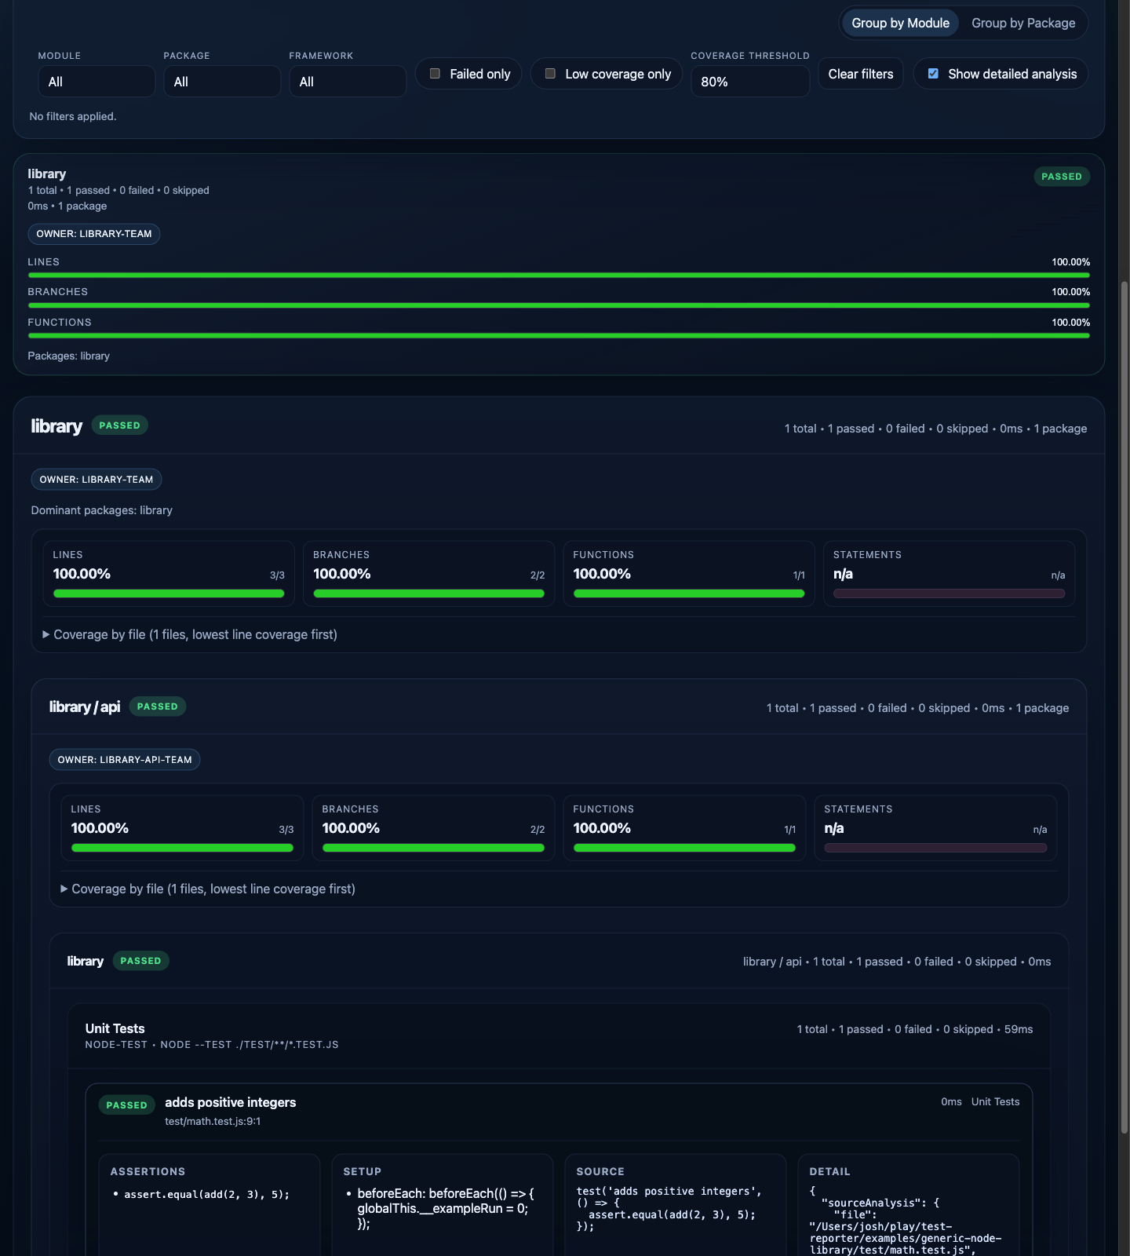Click the '1 total • 1 passed • 0 failed • 0 skipped • 59ms' summary
Viewport: 1130px width, 1256px height.
915,1029
